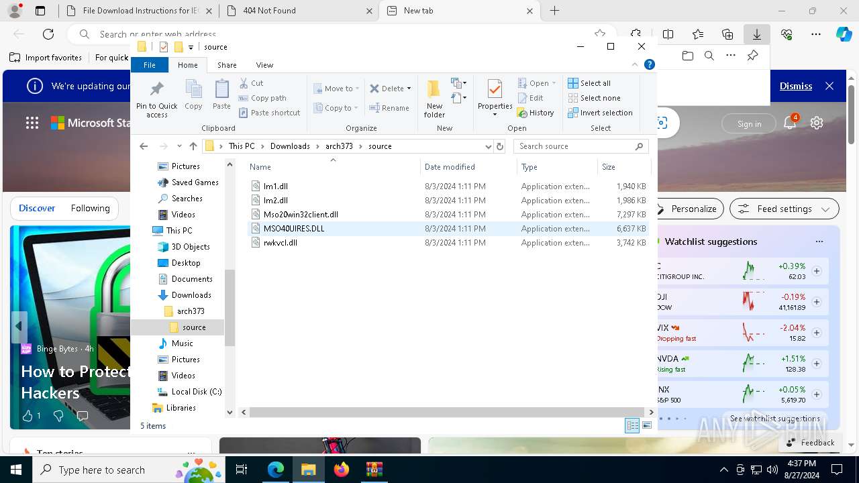Click Cut in Clipboard group
Image resolution: width=859 pixels, height=483 pixels.
tap(252, 83)
